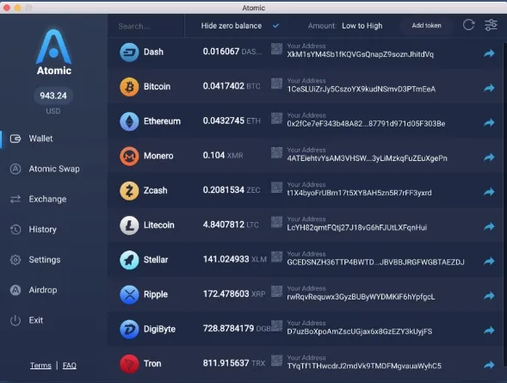This screenshot has height=383, width=507.
Task: Change the Amount Low to High sorting
Action: [x=362, y=26]
